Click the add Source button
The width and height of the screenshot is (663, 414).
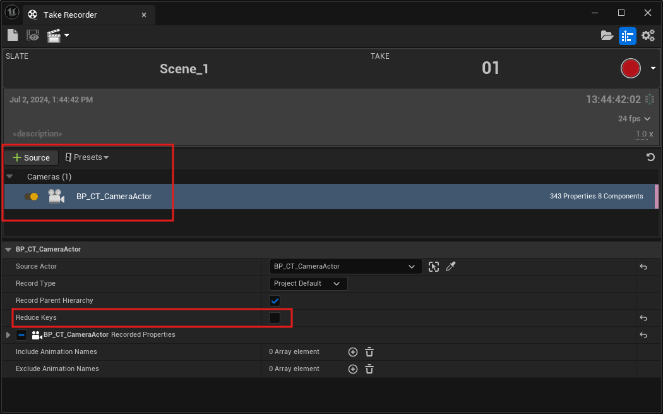(x=31, y=157)
